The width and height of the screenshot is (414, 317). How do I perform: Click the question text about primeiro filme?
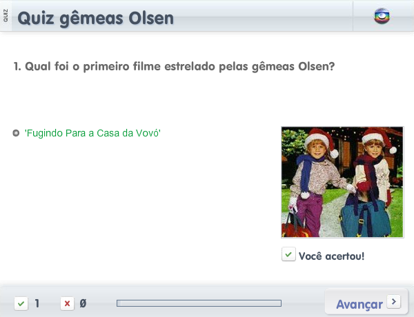point(174,66)
